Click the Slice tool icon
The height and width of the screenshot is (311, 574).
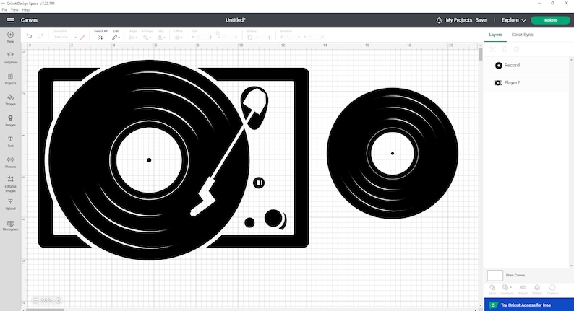(x=492, y=289)
